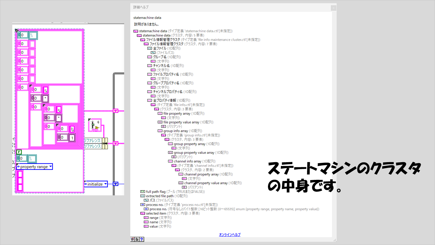Click the 全プロパティ情報 array entry
The width and height of the screenshot is (435, 245).
164,100
